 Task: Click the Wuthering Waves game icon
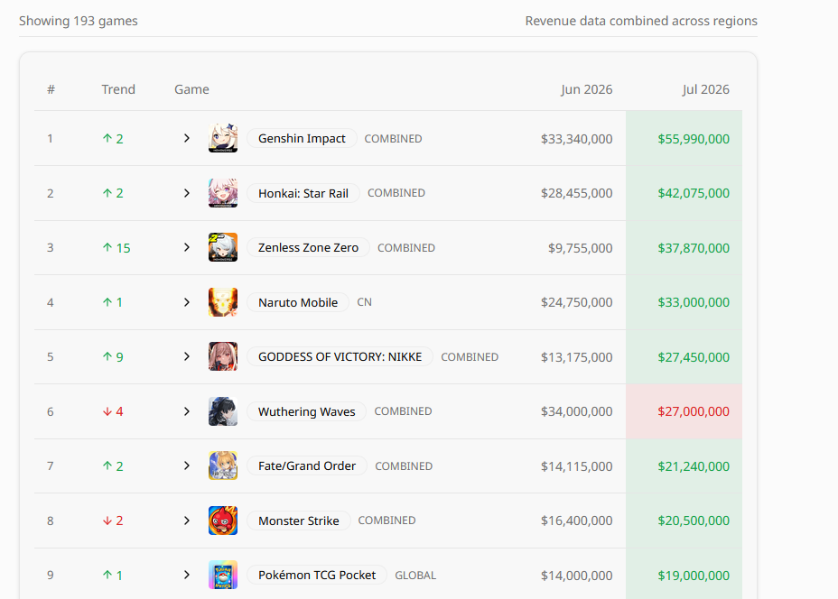click(x=223, y=411)
